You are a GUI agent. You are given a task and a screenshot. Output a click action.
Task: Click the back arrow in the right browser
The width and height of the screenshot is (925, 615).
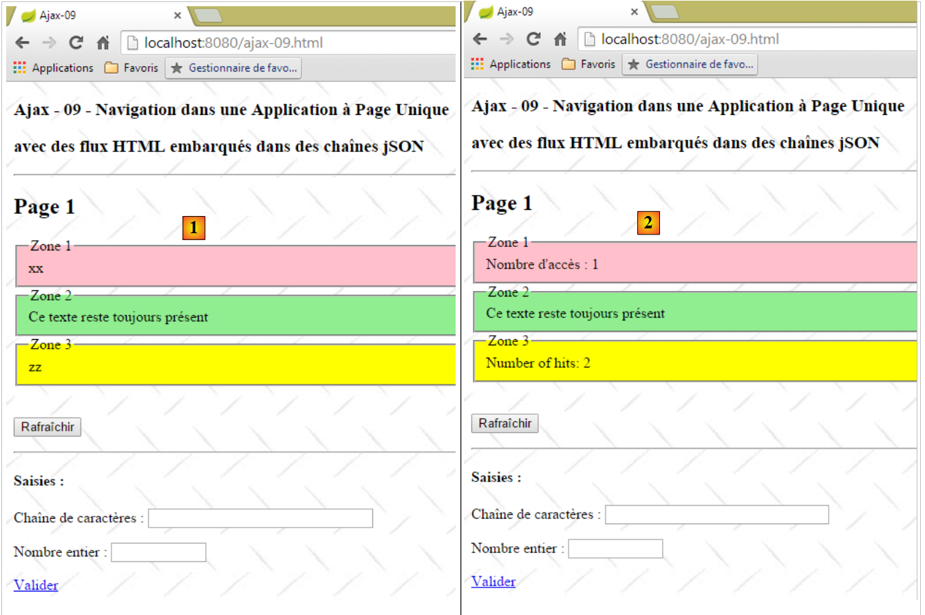click(x=480, y=39)
